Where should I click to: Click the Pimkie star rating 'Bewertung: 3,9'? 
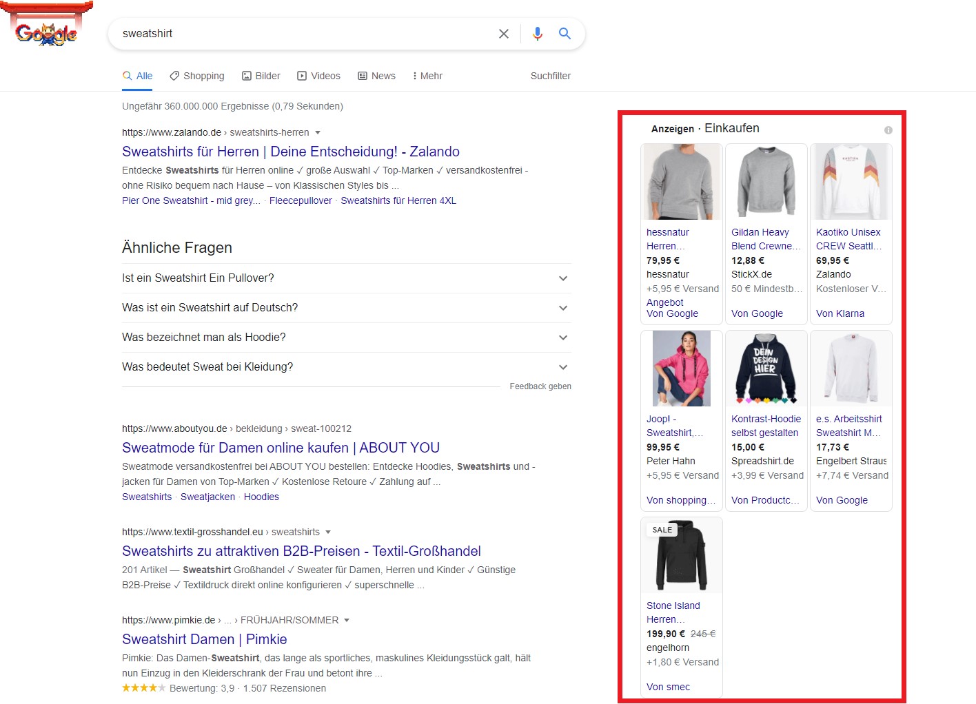pyautogui.click(x=178, y=688)
